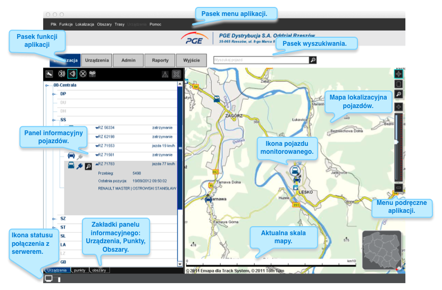The width and height of the screenshot is (442, 290).
Task: Expand details arrow for RZ 71561
Action: pos(97,155)
